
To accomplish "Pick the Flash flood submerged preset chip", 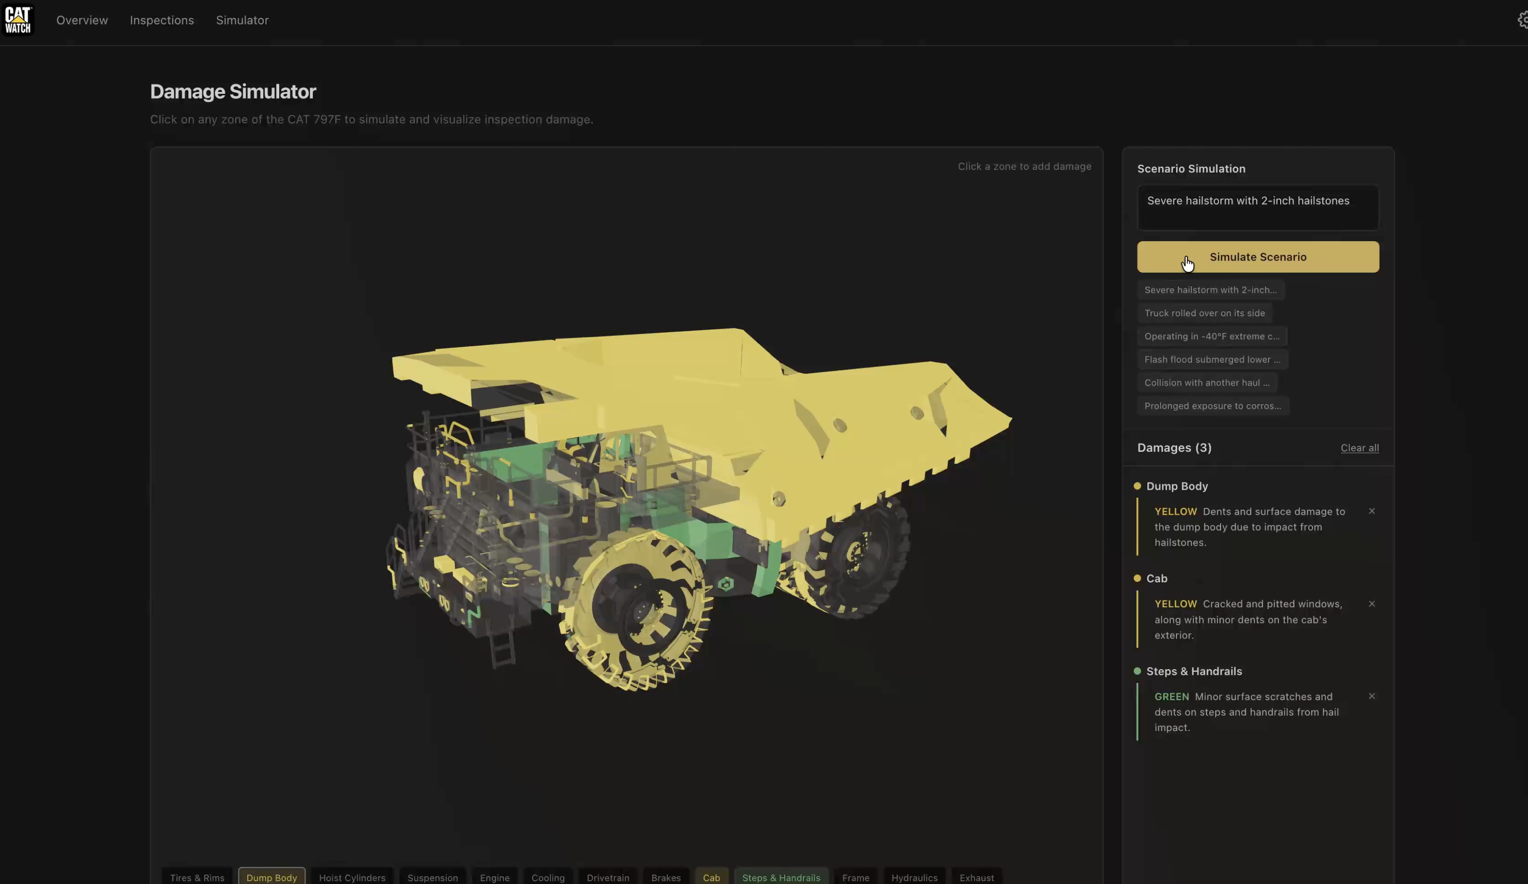I will (1212, 359).
